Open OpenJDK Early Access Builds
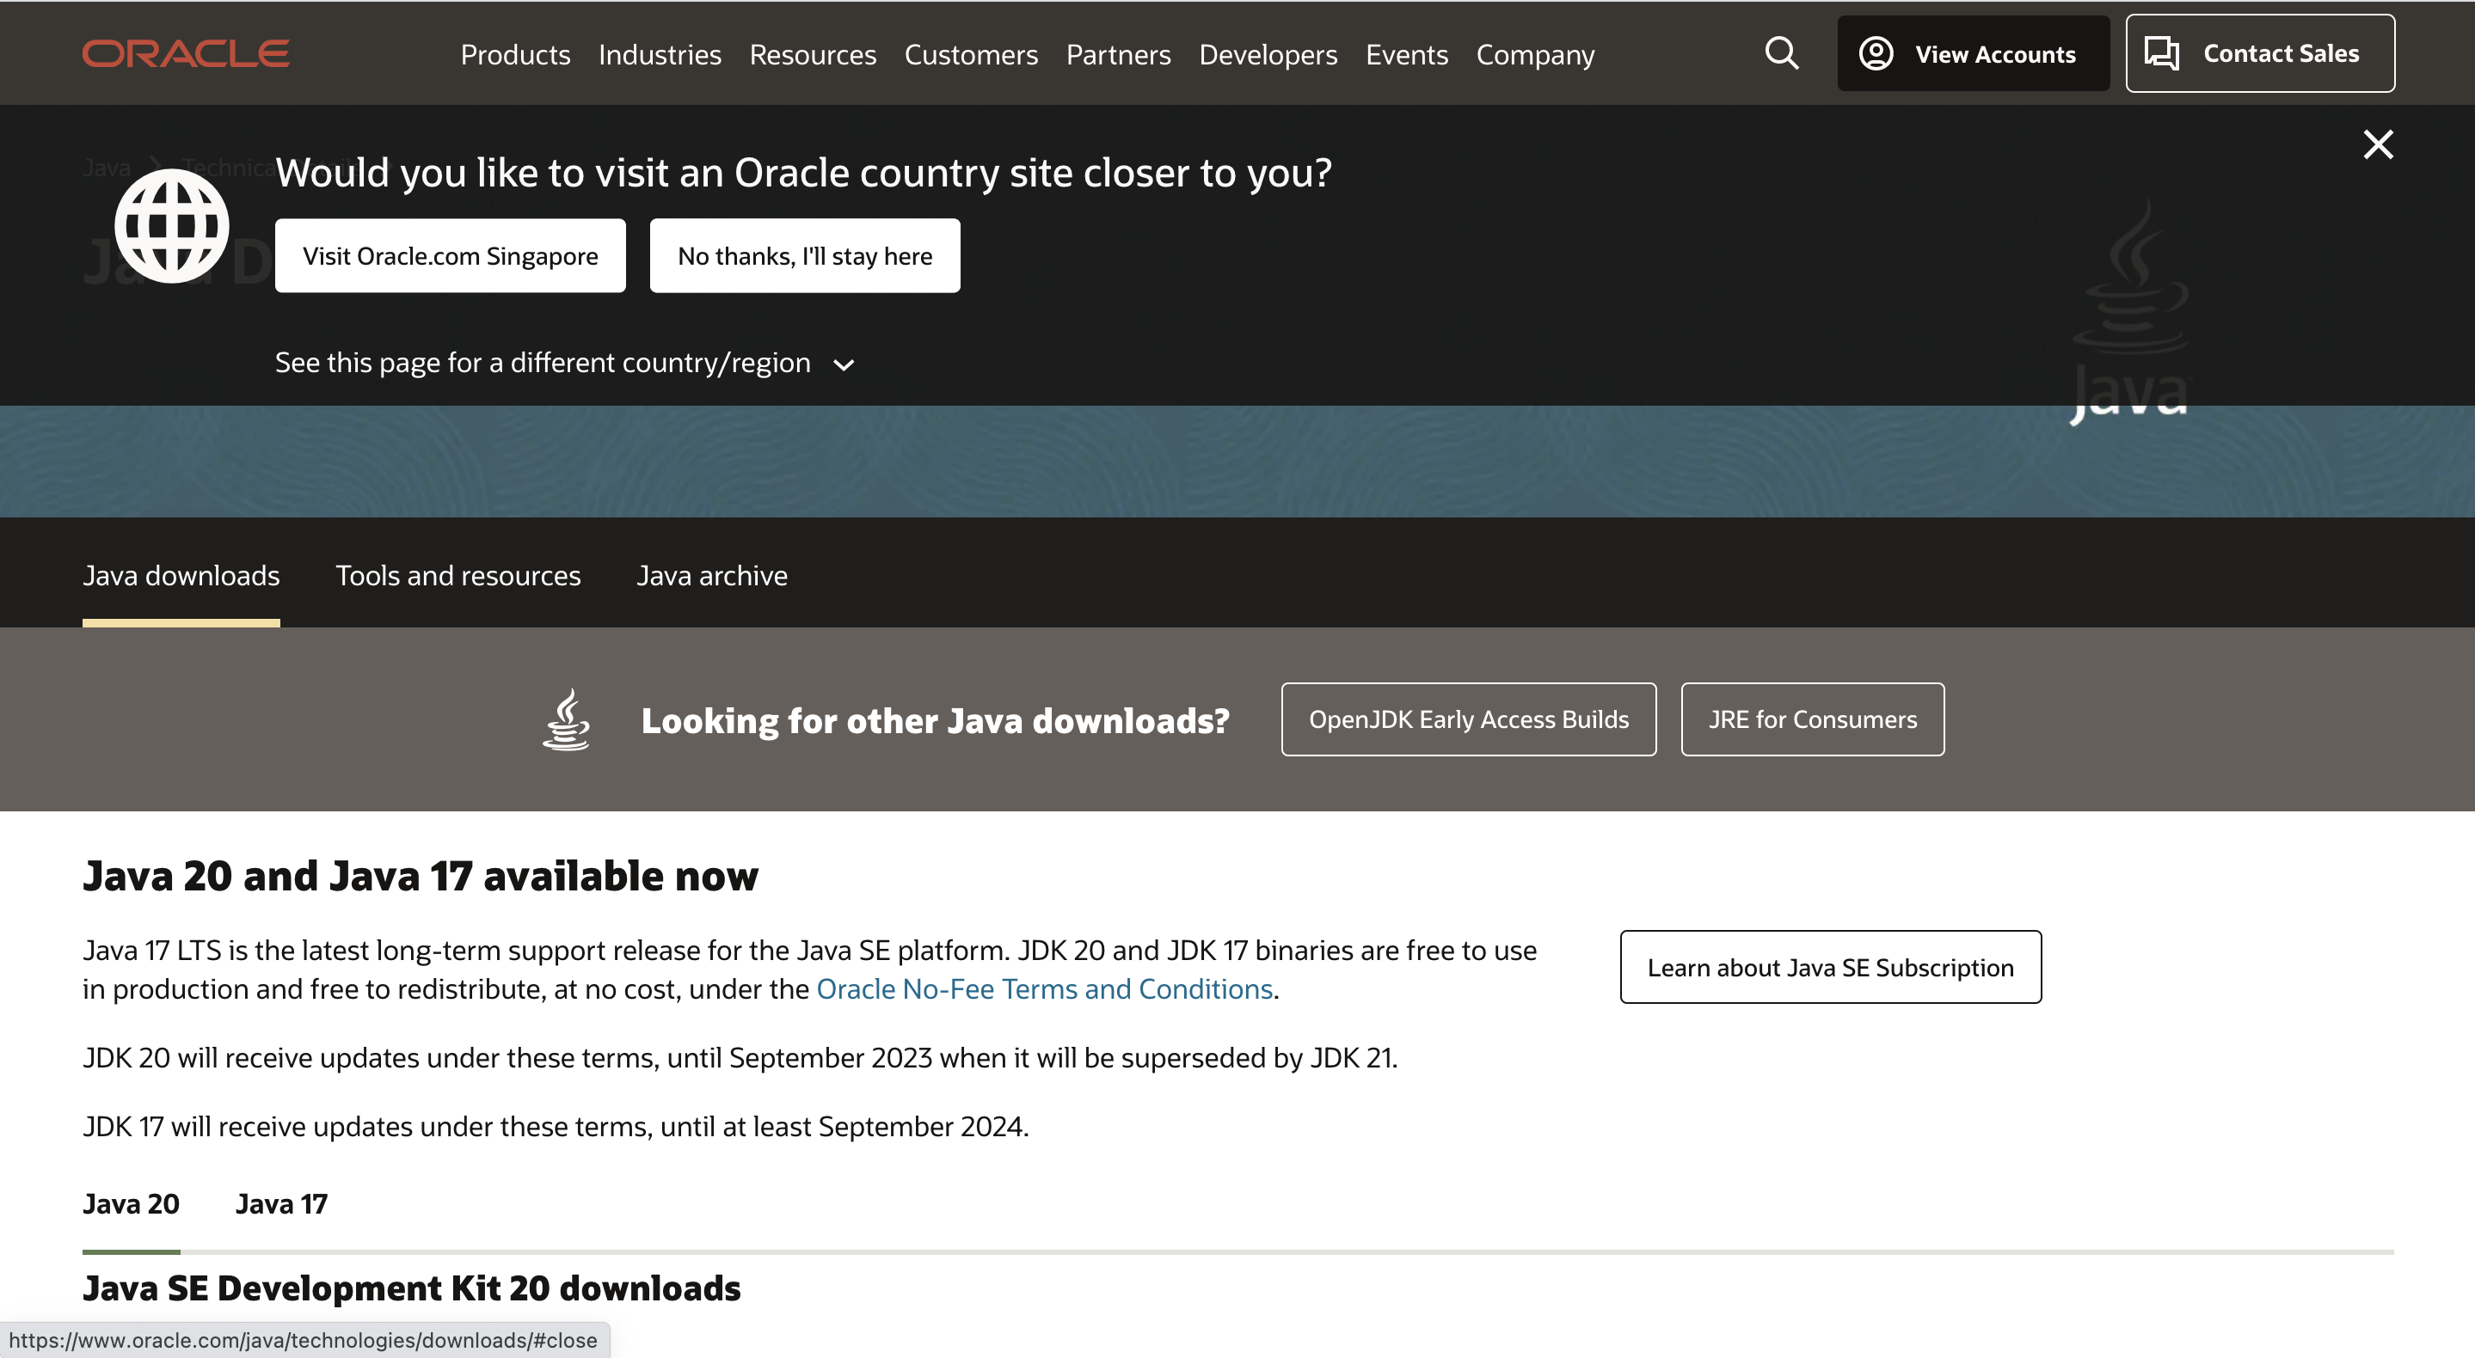This screenshot has height=1358, width=2475. (x=1468, y=719)
